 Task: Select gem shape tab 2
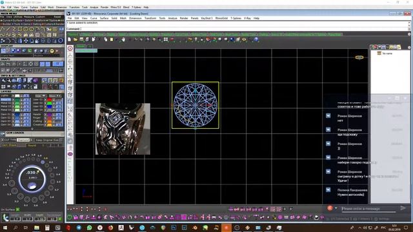tap(50, 145)
